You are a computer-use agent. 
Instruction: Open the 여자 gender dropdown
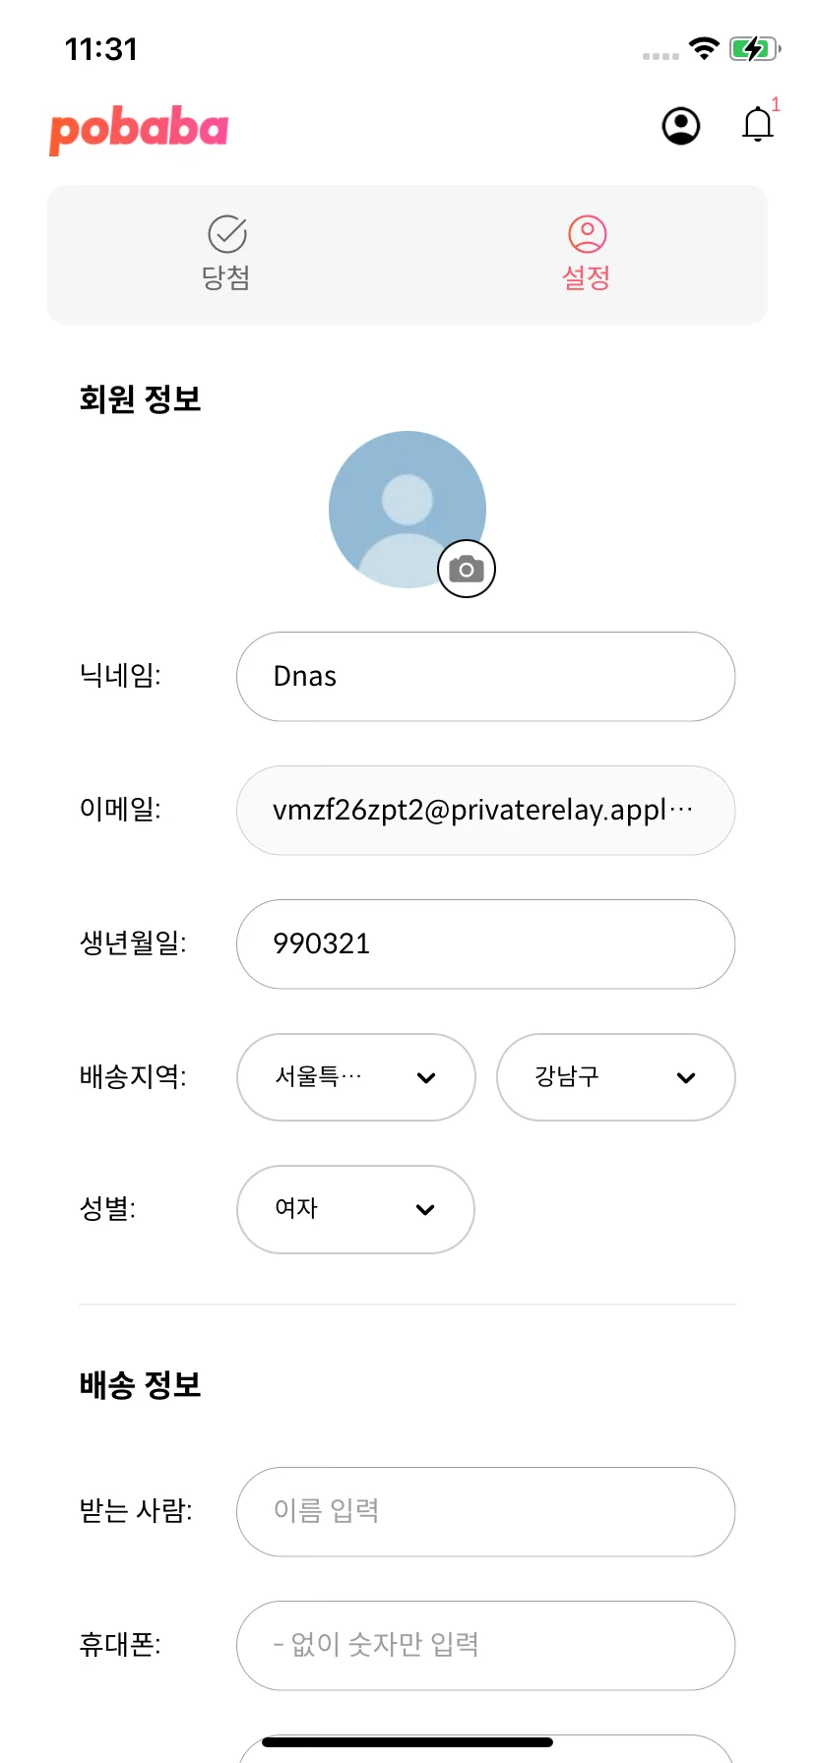(356, 1210)
